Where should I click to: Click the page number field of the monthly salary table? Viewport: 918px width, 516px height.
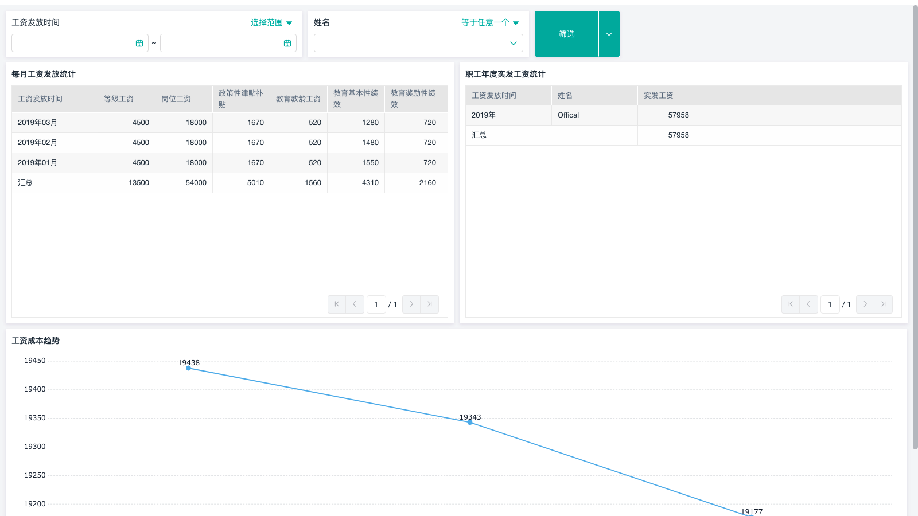click(376, 304)
